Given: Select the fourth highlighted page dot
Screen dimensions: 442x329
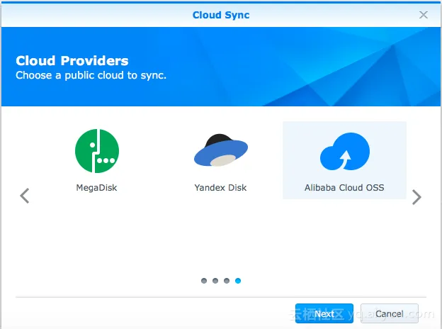Looking at the screenshot, I should click(238, 281).
